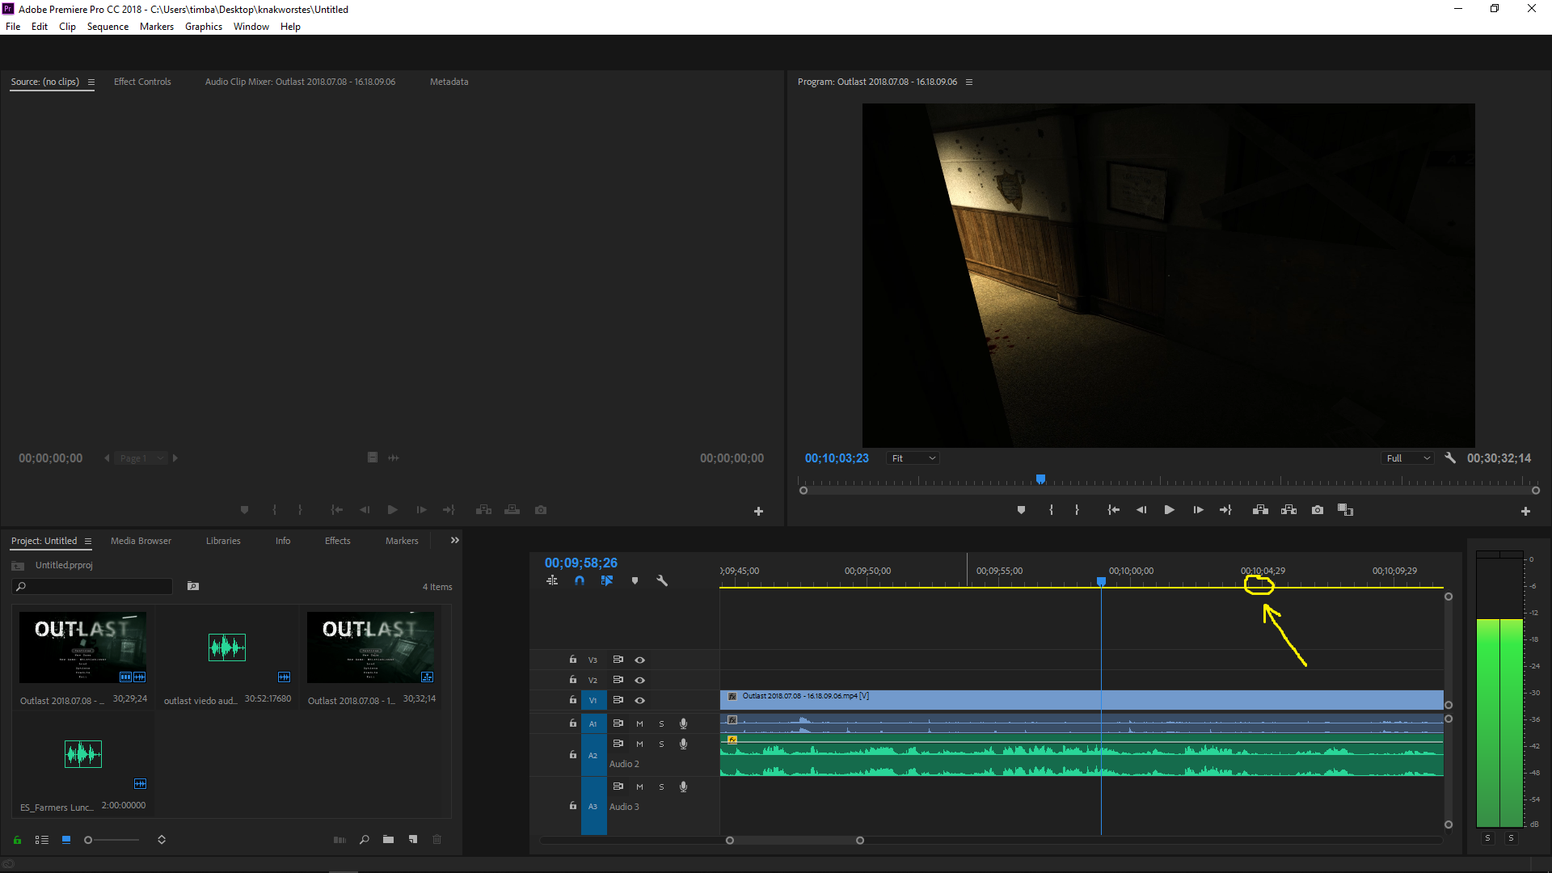Toggle V3 track output eye
The width and height of the screenshot is (1552, 873).
coord(639,660)
